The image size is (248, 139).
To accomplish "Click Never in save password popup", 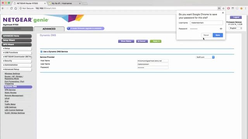I will pyautogui.click(x=206, y=35).
